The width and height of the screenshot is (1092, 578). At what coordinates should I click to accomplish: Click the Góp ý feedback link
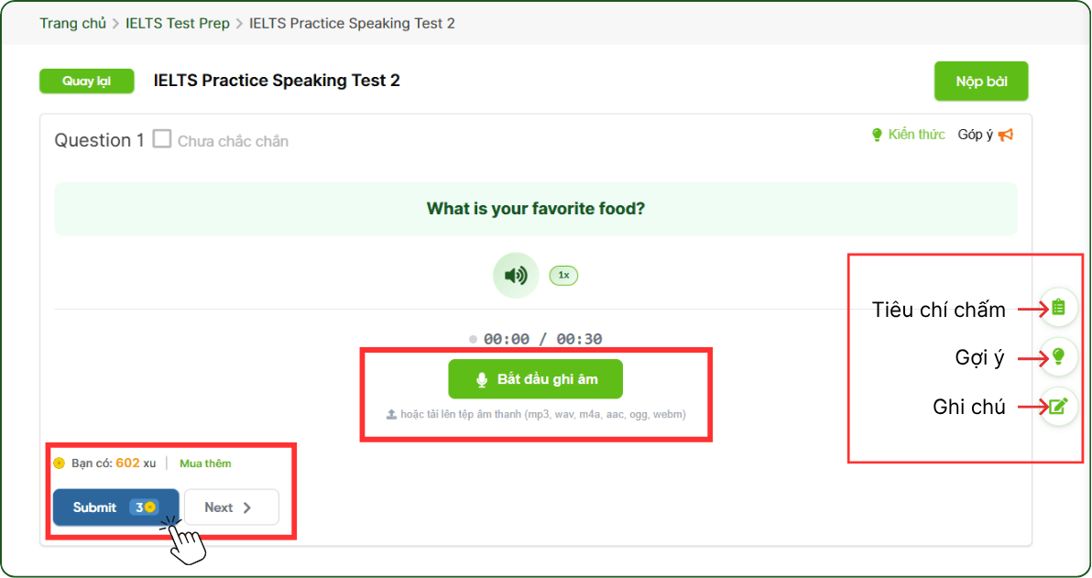(x=976, y=135)
